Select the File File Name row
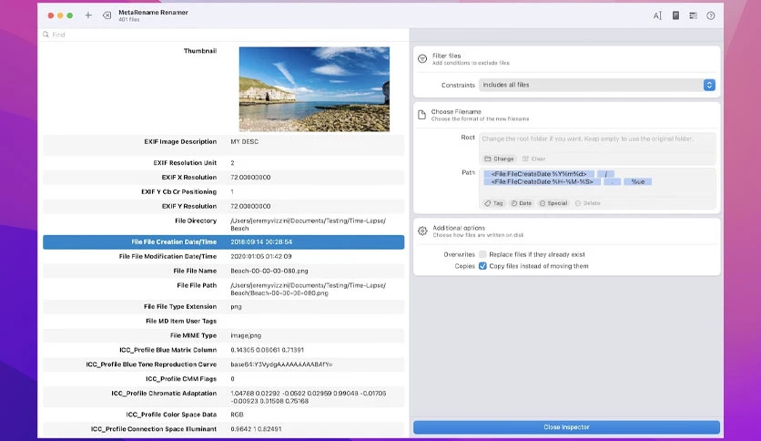This screenshot has width=761, height=441. (223, 271)
